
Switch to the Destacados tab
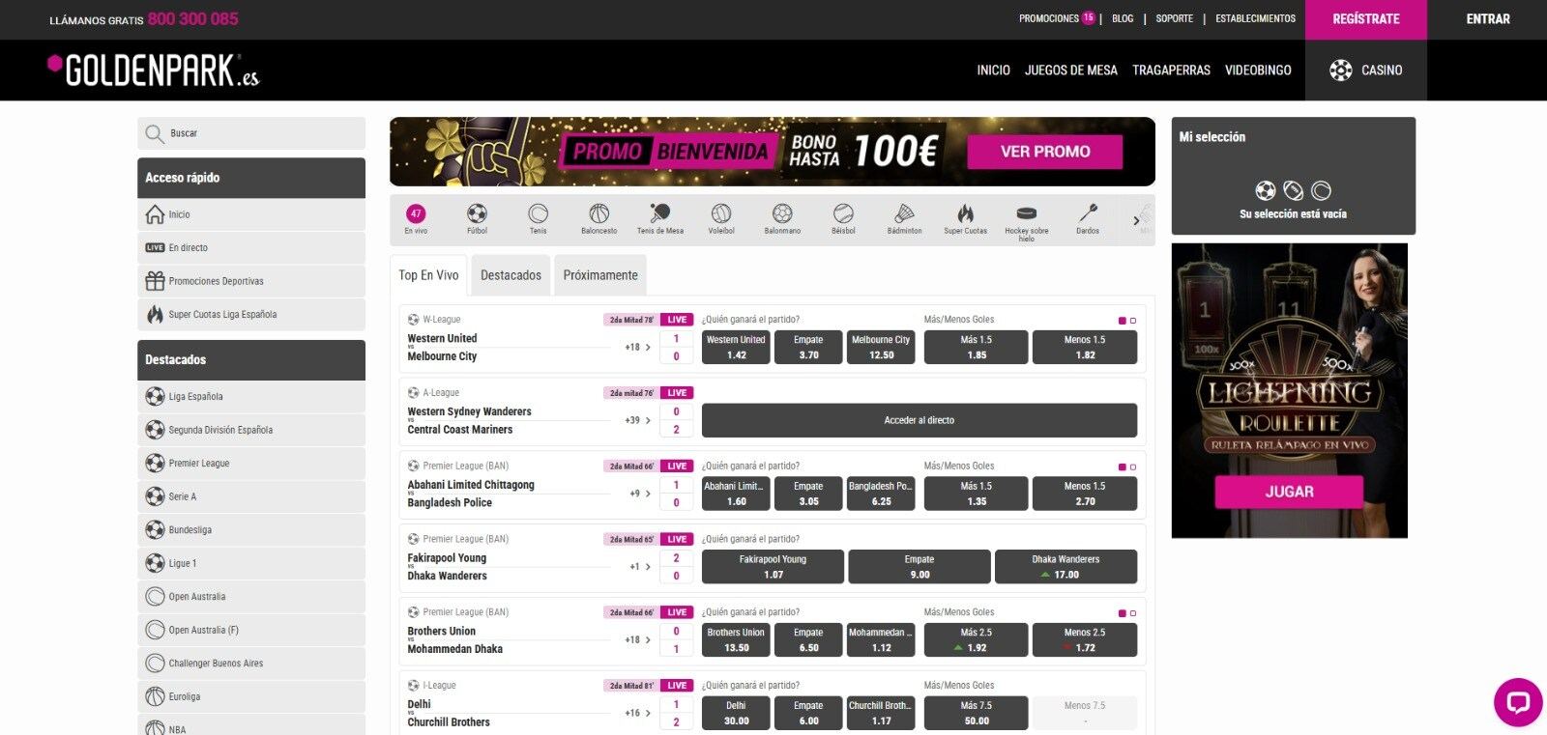[511, 275]
